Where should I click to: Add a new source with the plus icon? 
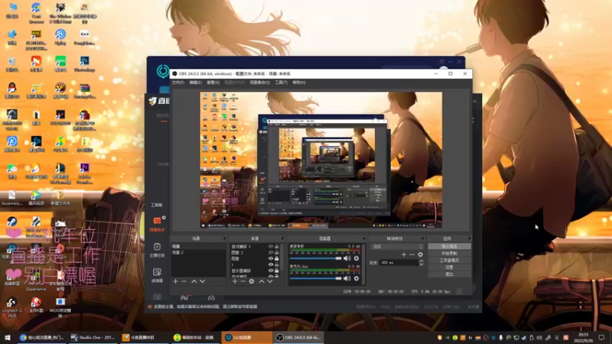(235, 281)
